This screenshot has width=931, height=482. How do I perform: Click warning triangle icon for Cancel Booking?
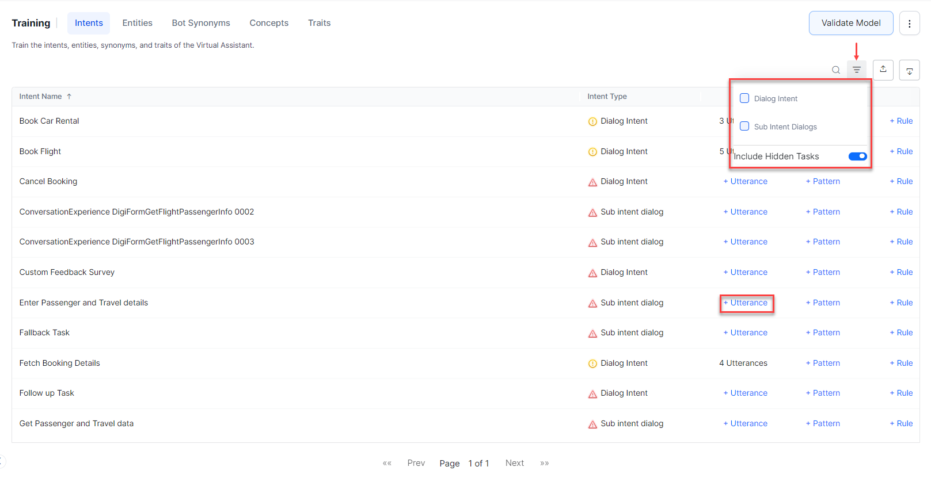592,182
